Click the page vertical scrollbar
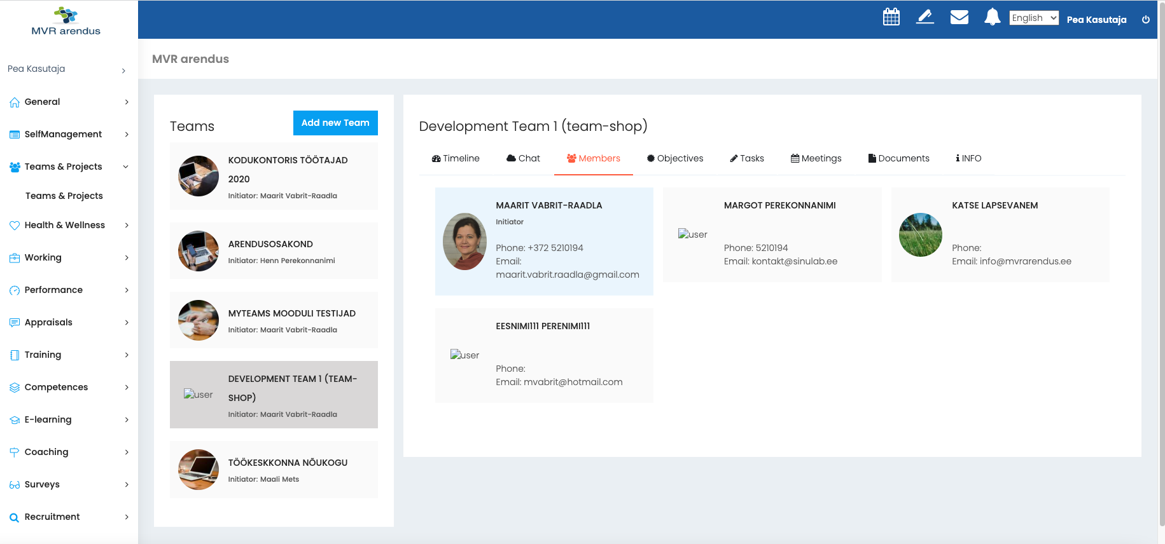The image size is (1165, 544). coord(1161,264)
